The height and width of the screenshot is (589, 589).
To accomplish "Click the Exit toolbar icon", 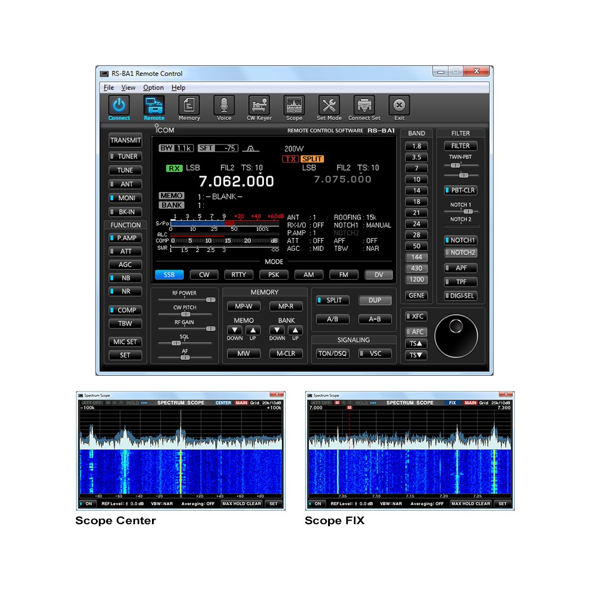I will 399,106.
